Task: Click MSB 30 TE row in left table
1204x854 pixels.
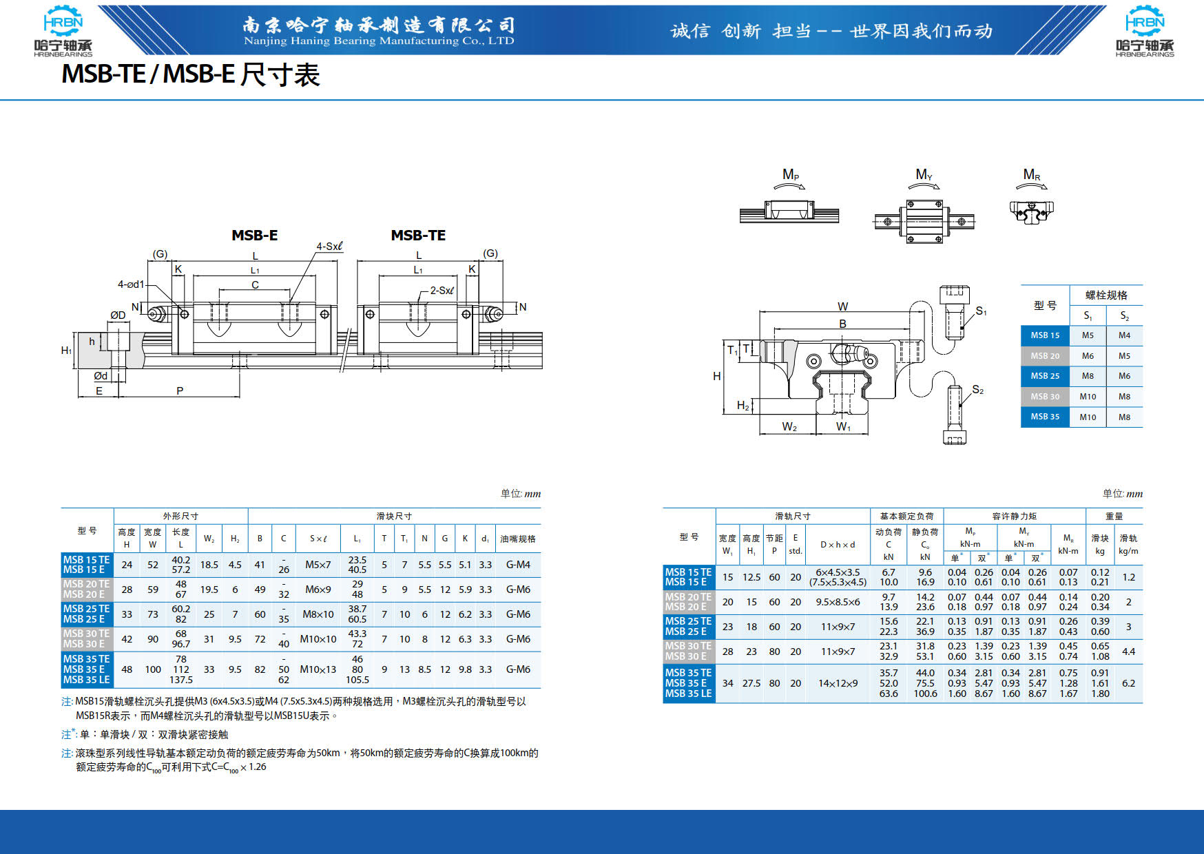Action: pyautogui.click(x=87, y=634)
